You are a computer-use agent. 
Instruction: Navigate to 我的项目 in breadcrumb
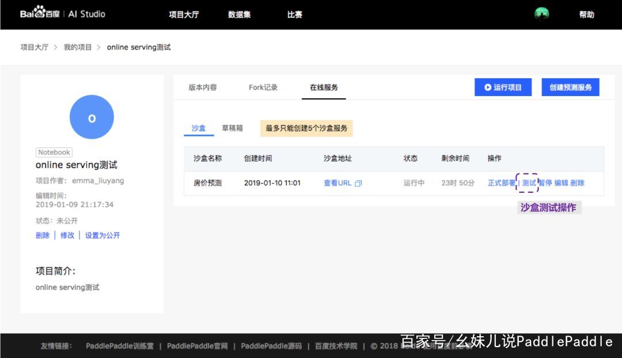78,47
